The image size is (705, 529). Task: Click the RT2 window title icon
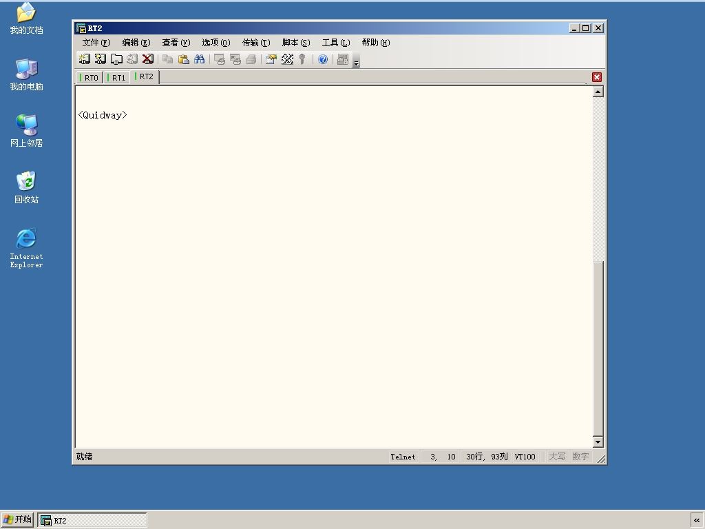[81, 28]
